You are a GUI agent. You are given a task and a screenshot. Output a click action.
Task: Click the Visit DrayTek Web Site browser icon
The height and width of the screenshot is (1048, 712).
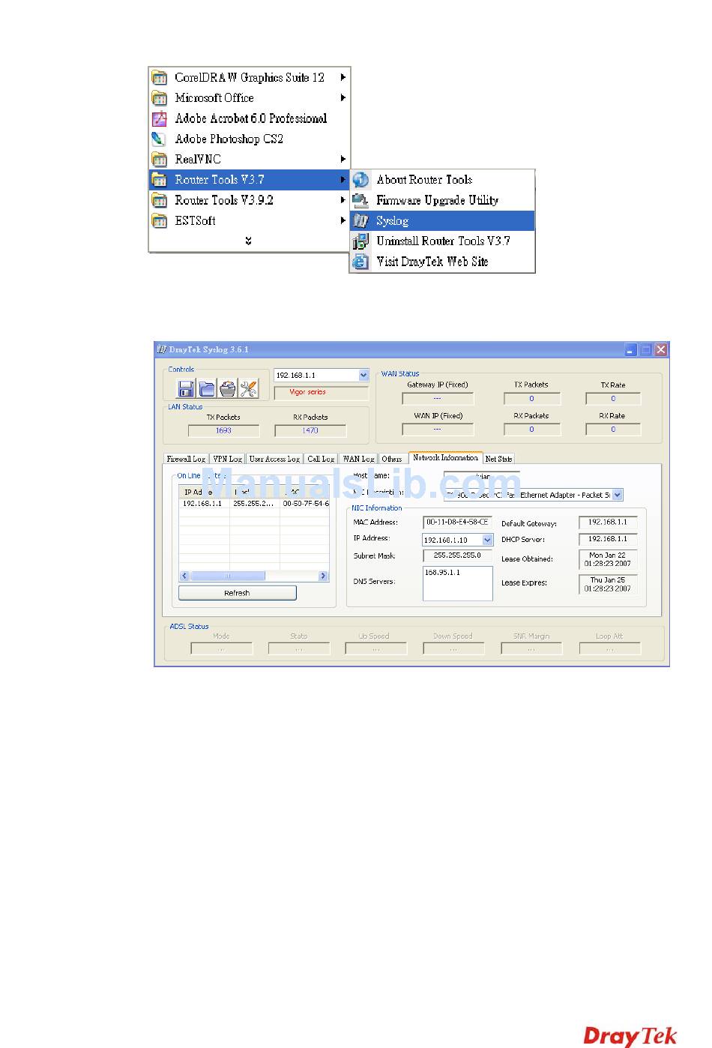click(x=360, y=262)
